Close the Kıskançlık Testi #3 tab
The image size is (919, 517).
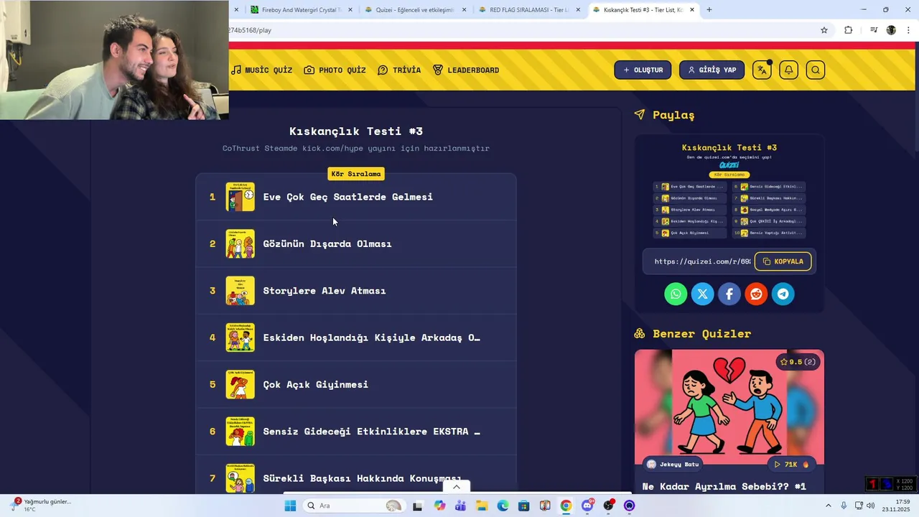pos(692,10)
